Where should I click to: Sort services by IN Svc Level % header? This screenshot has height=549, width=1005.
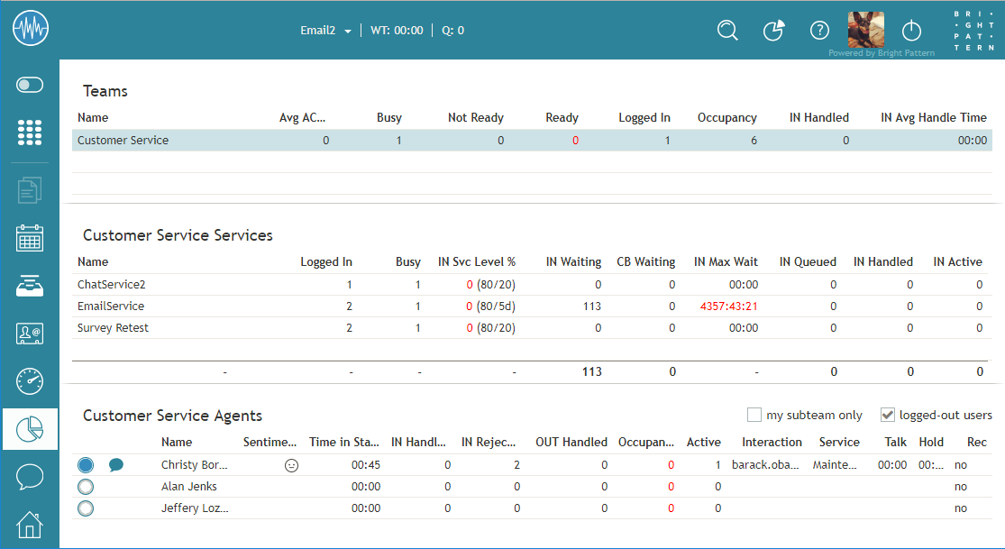point(477,261)
